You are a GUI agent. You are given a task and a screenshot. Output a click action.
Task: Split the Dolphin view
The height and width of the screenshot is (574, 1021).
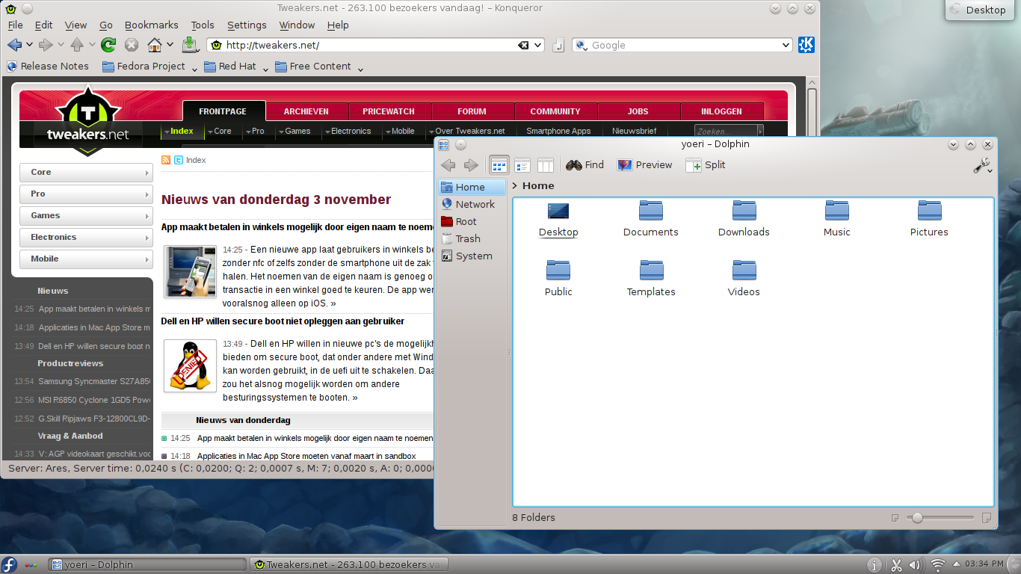pos(706,165)
